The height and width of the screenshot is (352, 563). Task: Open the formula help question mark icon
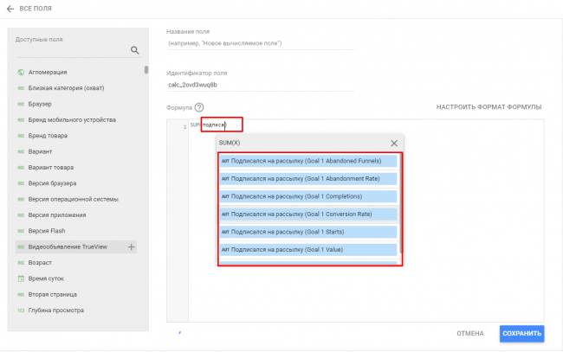click(x=199, y=107)
